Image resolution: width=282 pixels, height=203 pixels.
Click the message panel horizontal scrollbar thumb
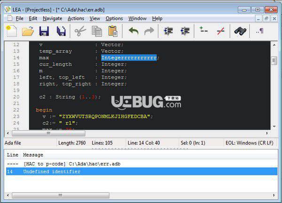[61, 195]
